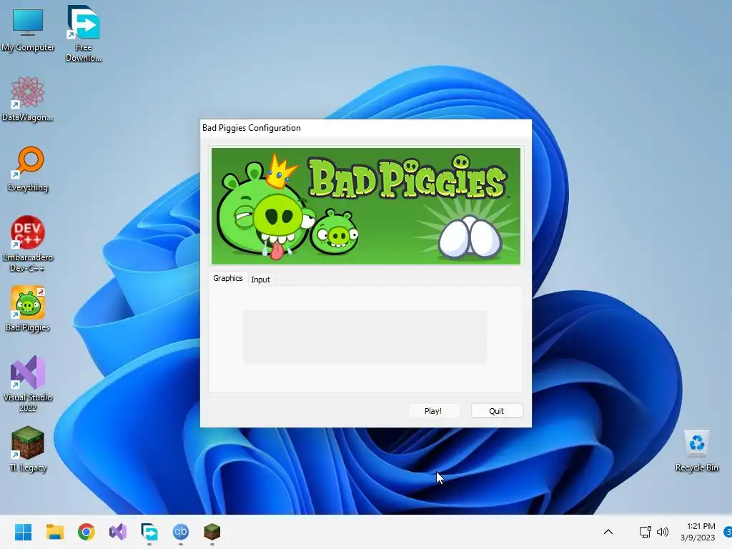Open Free Download Manager taskbar icon
The height and width of the screenshot is (549, 732).
149,532
